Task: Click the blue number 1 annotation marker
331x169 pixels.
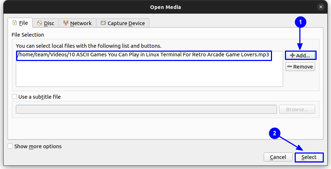Action: click(300, 22)
